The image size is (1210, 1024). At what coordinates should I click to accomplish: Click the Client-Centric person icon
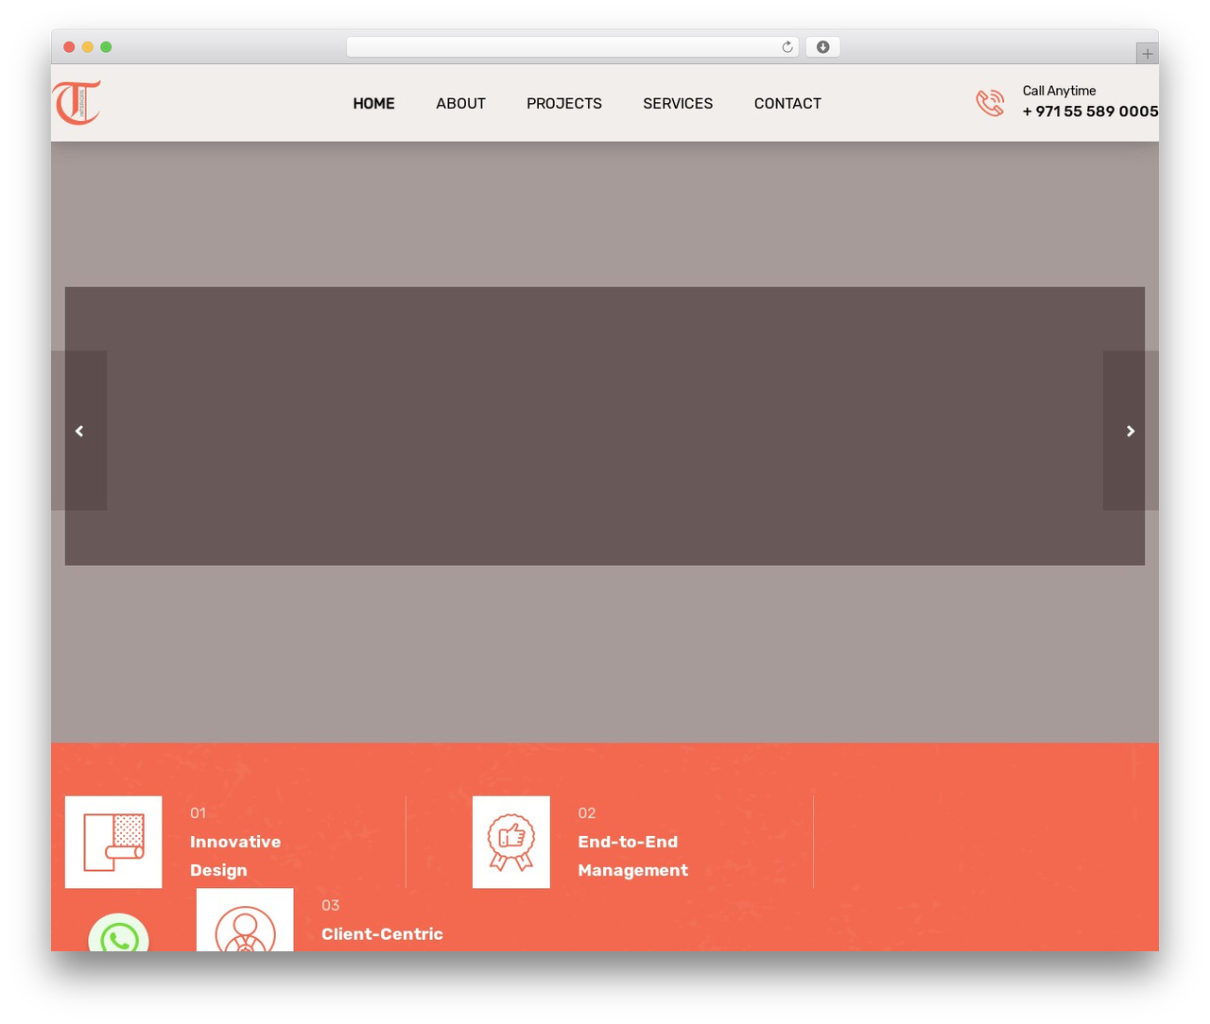[x=245, y=920]
